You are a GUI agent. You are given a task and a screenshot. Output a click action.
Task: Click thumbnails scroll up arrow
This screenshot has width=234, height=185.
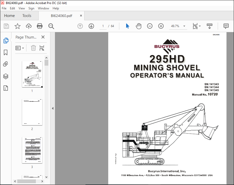[x=46, y=58]
